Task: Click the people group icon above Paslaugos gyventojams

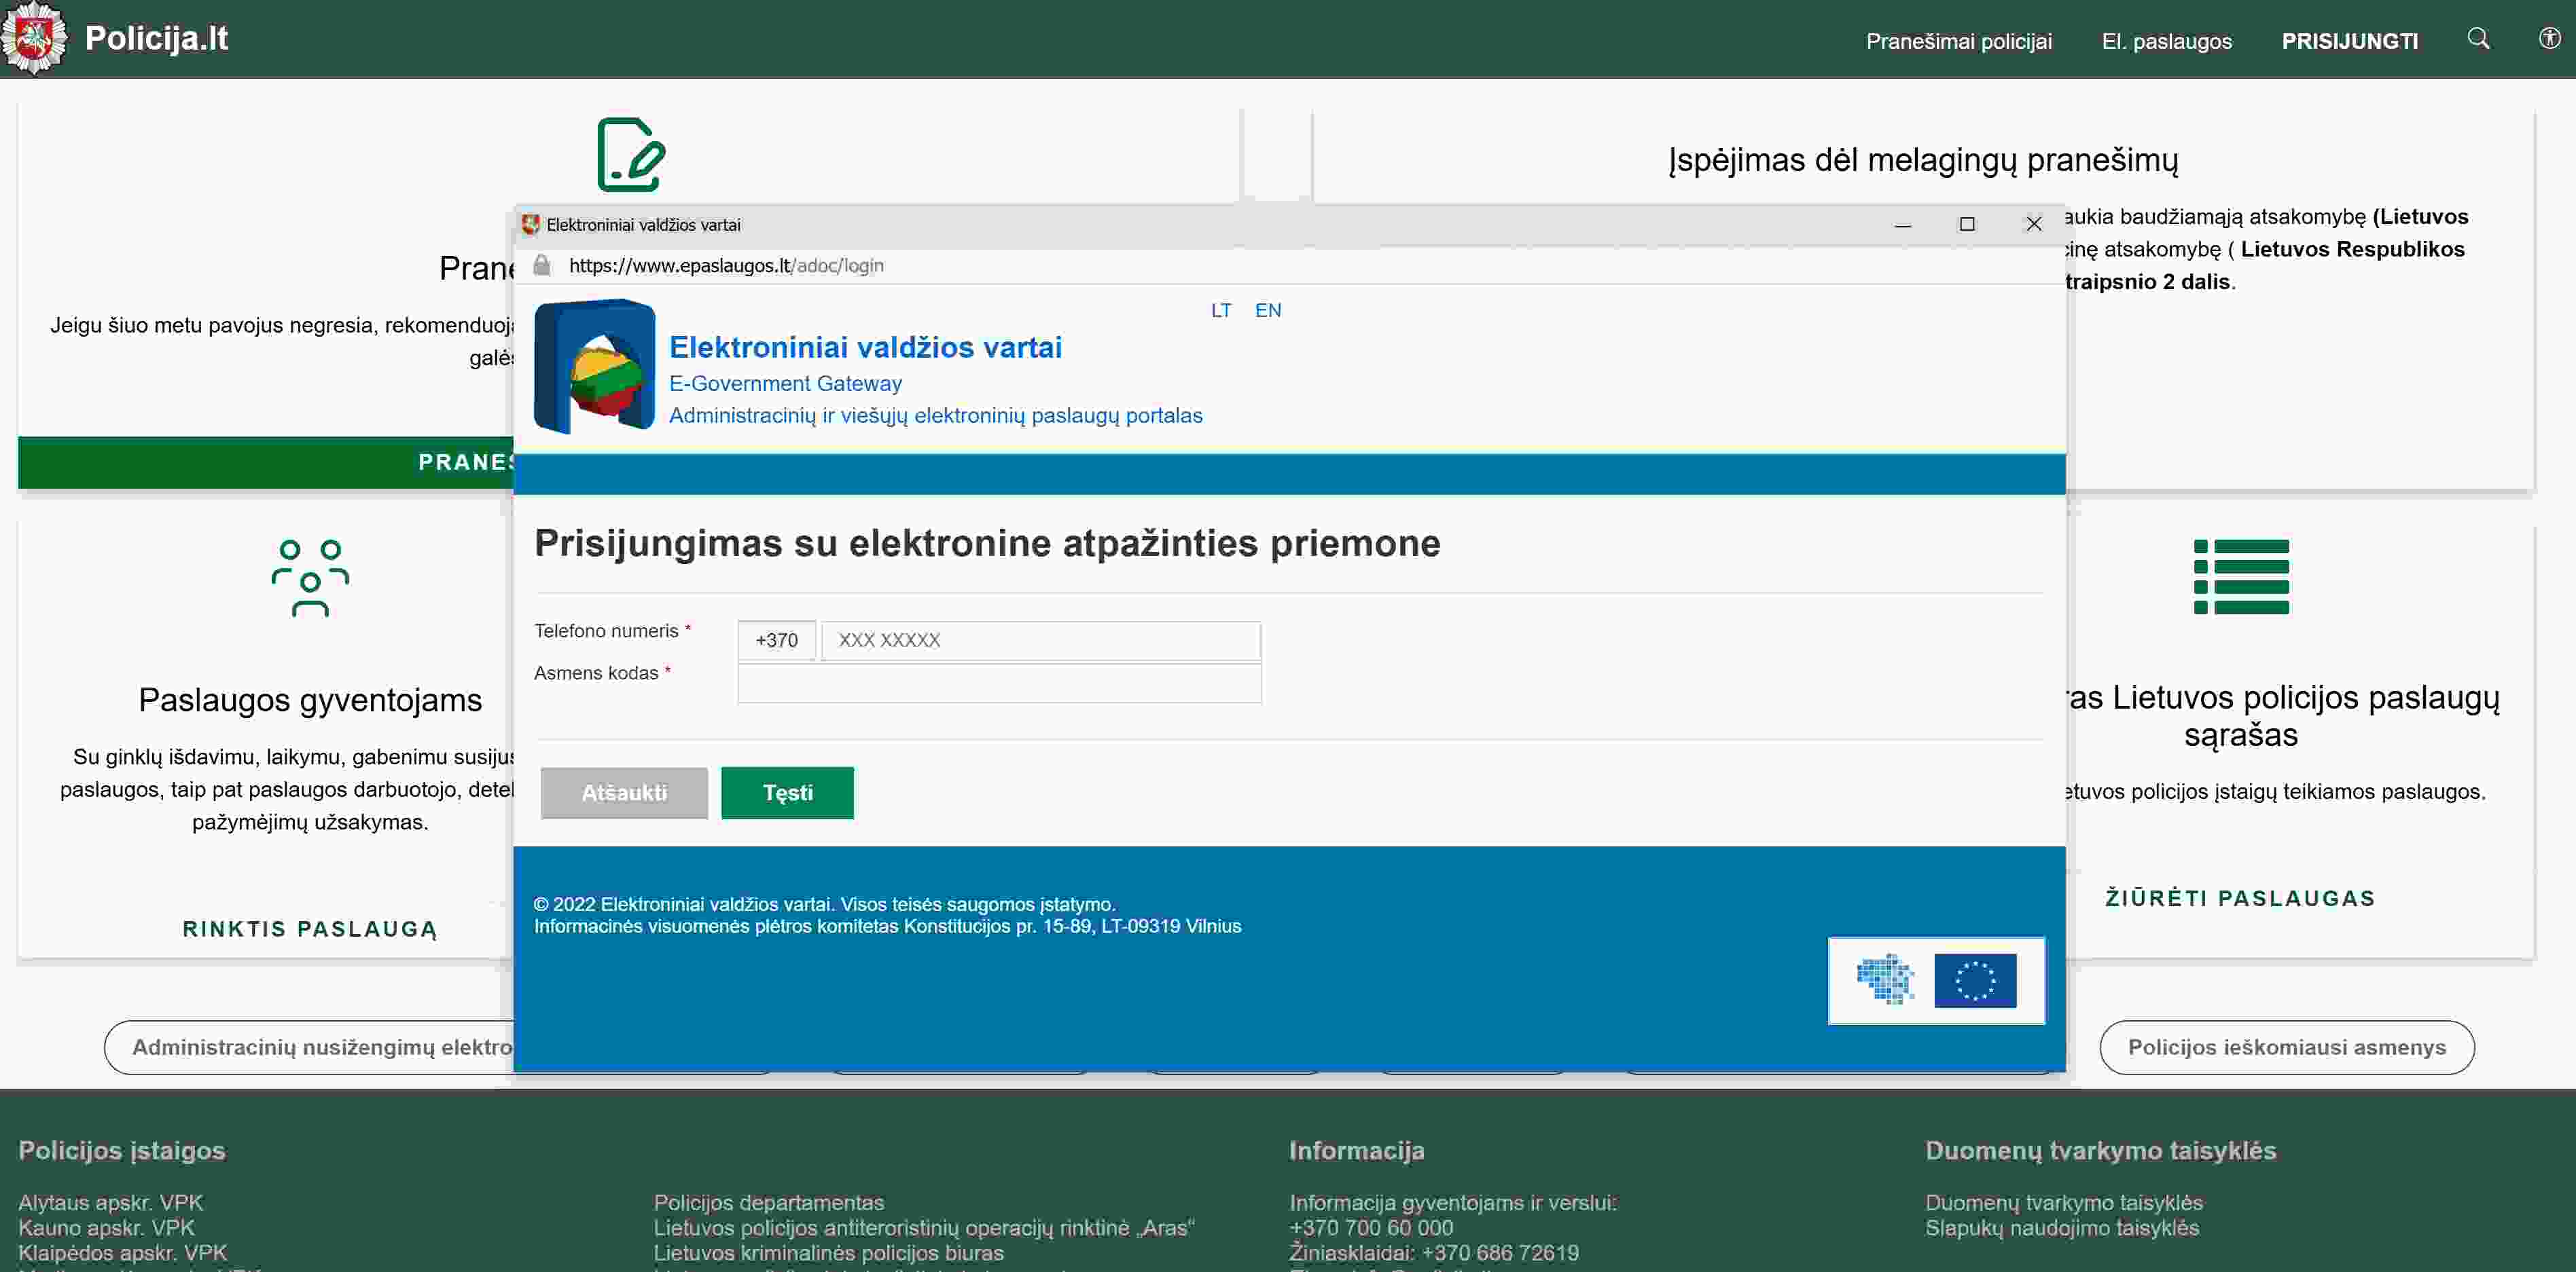Action: [x=310, y=578]
